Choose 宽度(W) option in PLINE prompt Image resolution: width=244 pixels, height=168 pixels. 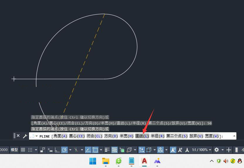pyautogui.click(x=212, y=136)
